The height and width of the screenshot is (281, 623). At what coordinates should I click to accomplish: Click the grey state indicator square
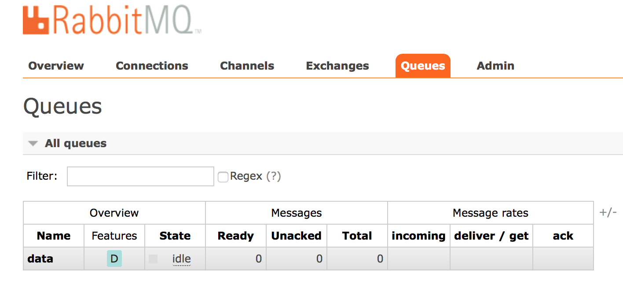[x=153, y=259]
